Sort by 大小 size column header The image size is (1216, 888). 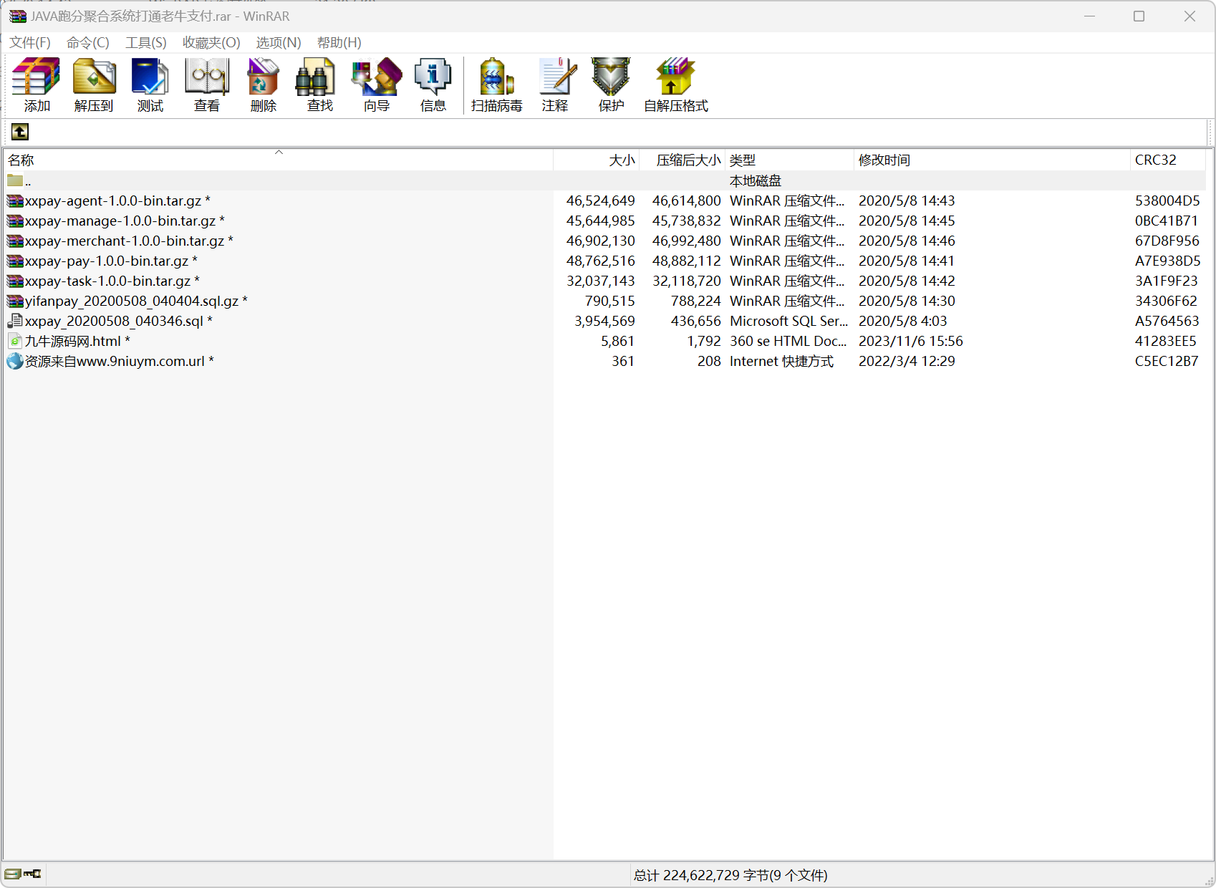[x=597, y=160]
